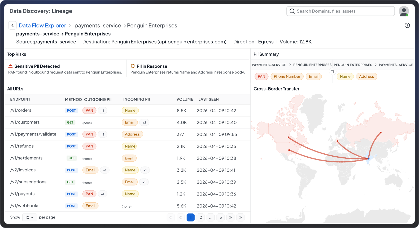Select page 2 in pagination
The height and width of the screenshot is (228, 419).
click(x=201, y=217)
